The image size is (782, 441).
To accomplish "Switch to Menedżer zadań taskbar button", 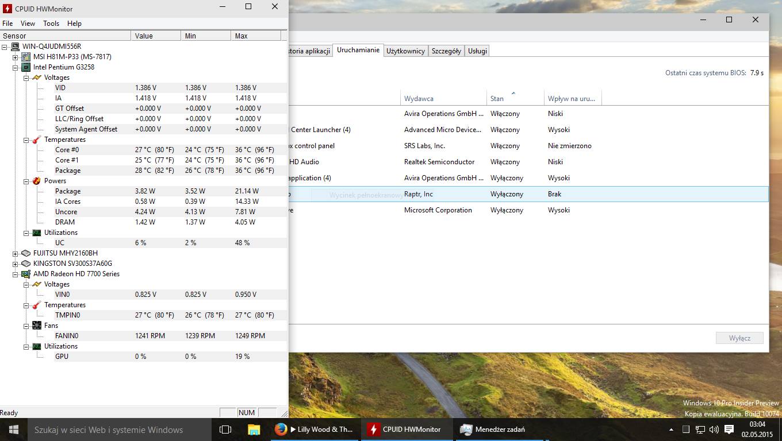I will point(500,430).
